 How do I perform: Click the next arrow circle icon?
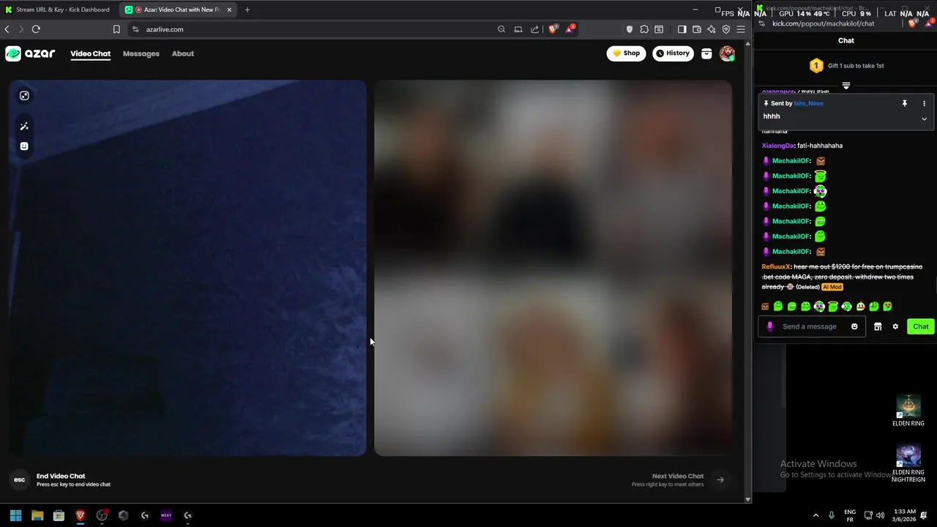pyautogui.click(x=720, y=480)
